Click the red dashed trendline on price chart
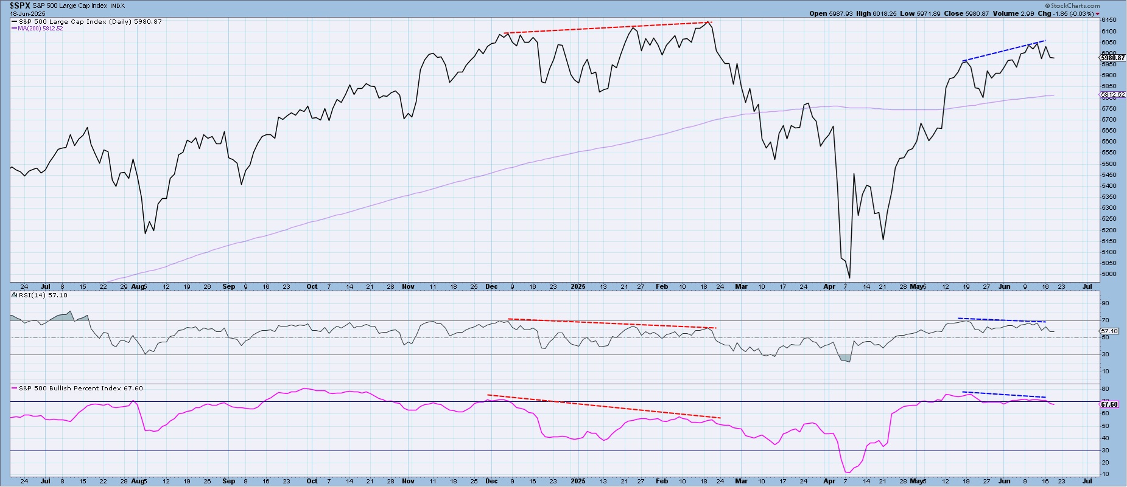1127x487 pixels. (609, 28)
